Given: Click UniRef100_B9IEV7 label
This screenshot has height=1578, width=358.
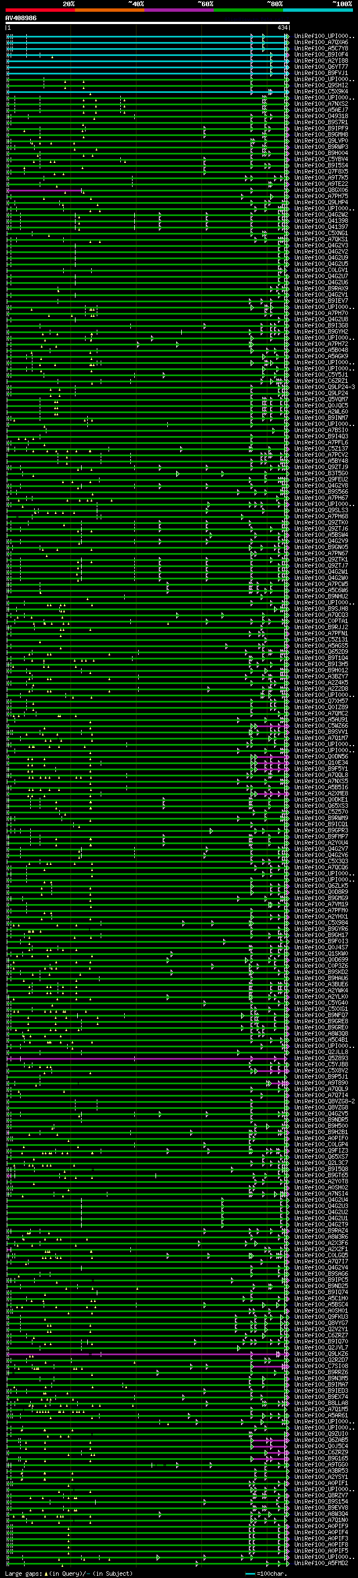Looking at the screenshot, I should tap(321, 301).
